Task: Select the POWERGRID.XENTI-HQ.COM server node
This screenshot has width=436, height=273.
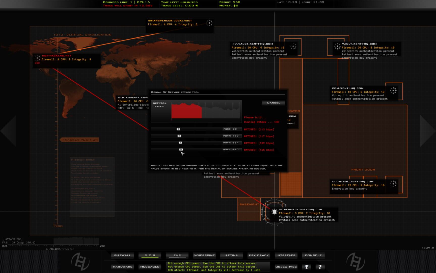Action: pos(274,212)
